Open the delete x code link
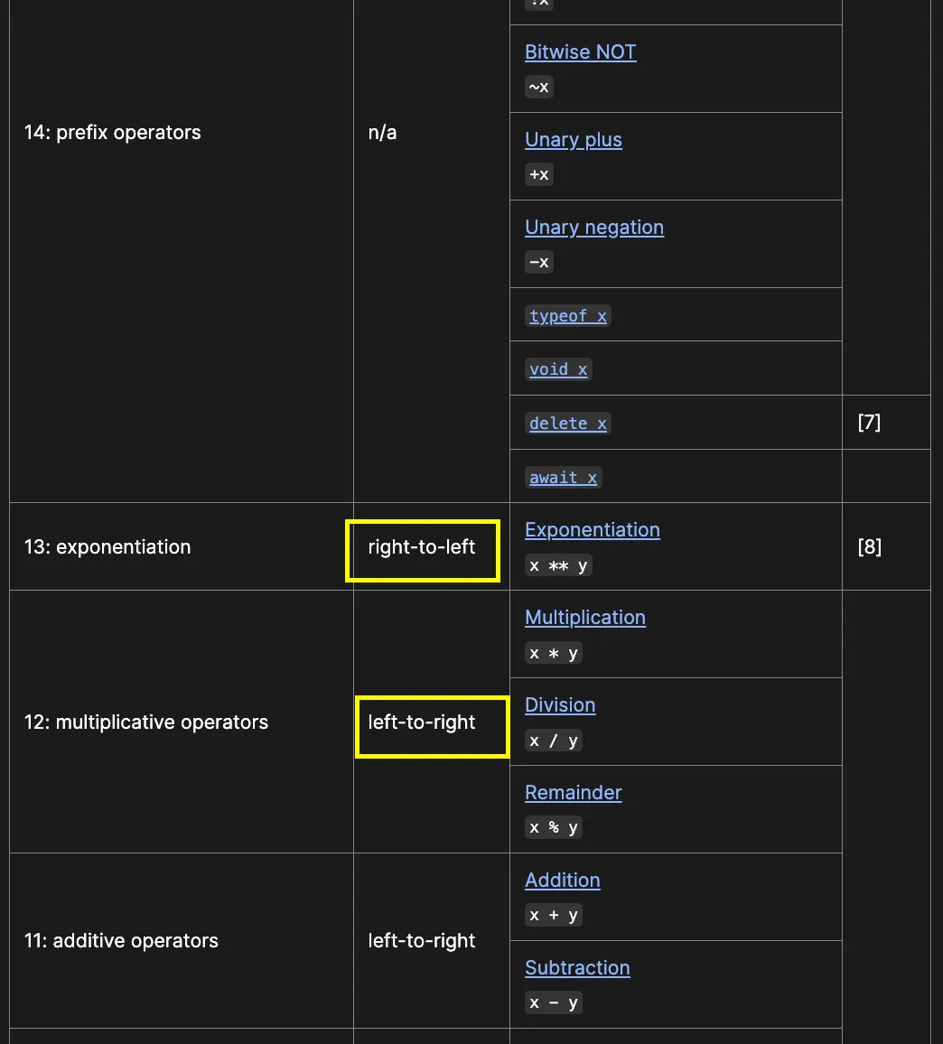This screenshot has height=1044, width=943. click(568, 423)
